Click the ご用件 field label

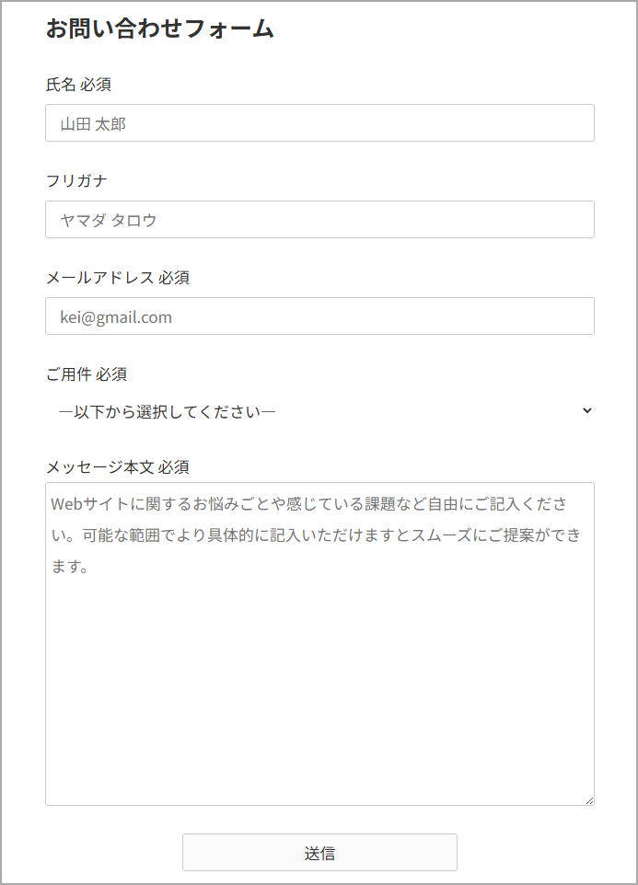click(x=69, y=374)
